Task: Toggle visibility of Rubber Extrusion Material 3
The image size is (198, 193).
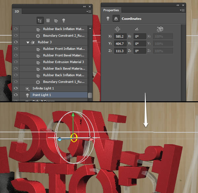Action: point(16,62)
